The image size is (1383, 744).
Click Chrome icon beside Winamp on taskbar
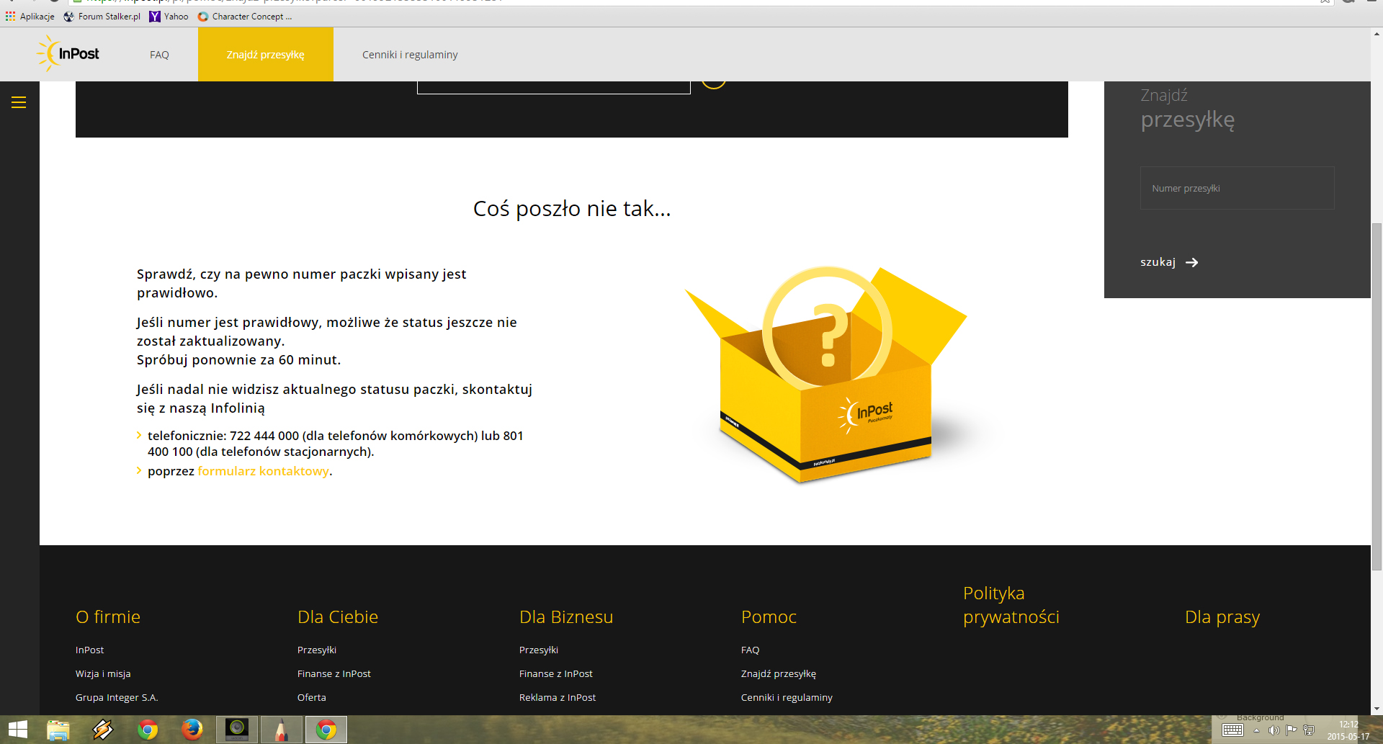[x=148, y=730]
